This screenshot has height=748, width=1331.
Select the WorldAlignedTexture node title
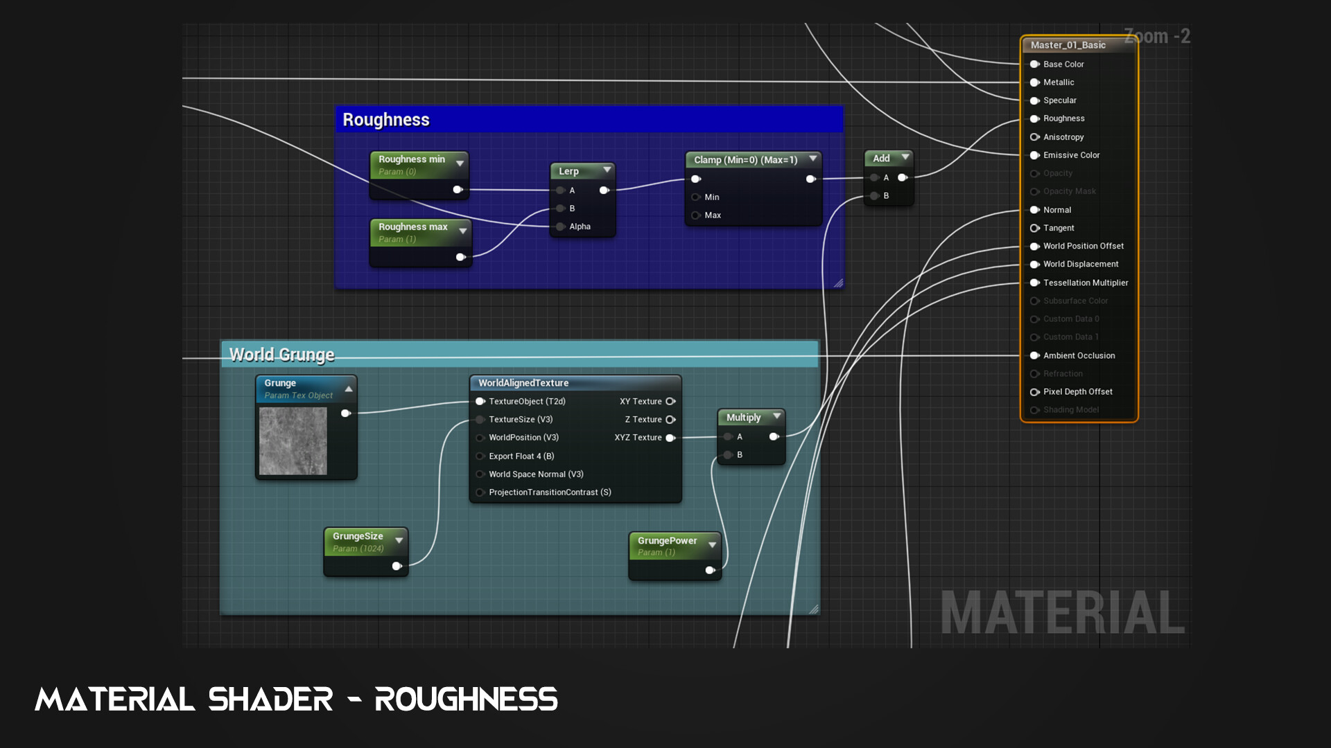(x=523, y=383)
